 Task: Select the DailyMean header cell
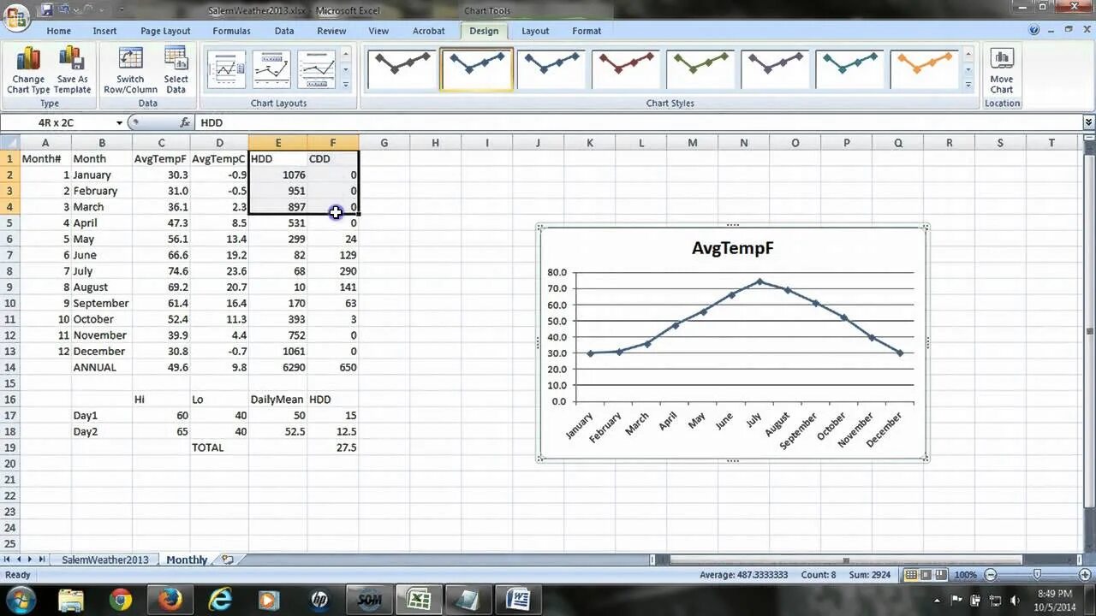tap(278, 400)
